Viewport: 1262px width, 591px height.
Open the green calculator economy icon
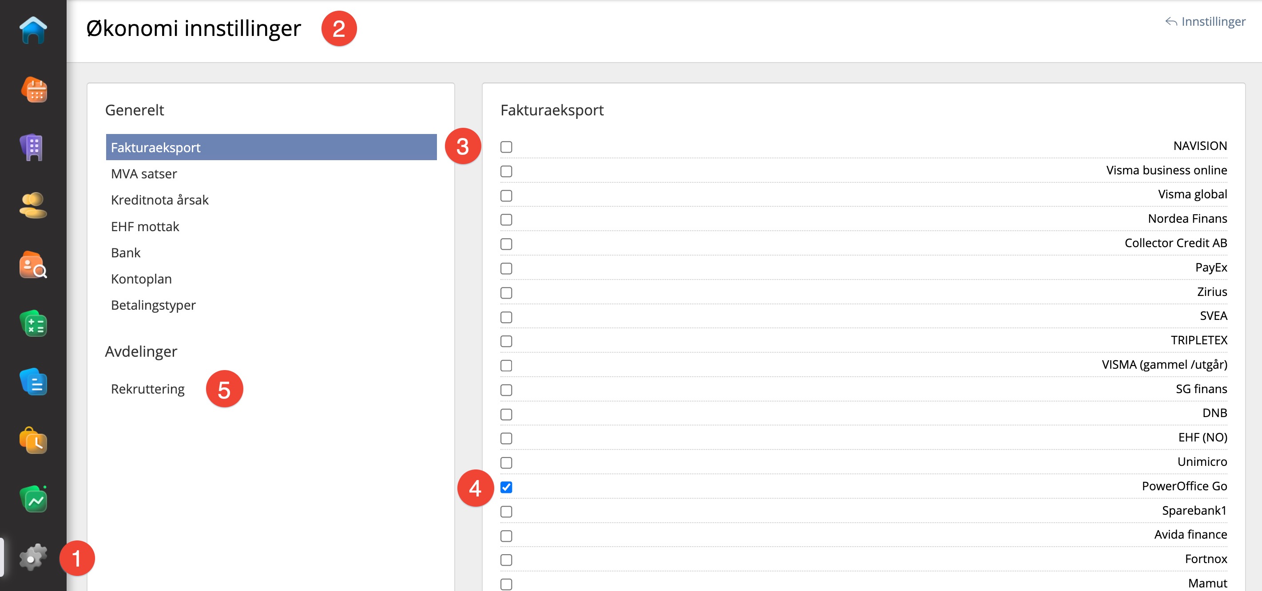point(33,323)
